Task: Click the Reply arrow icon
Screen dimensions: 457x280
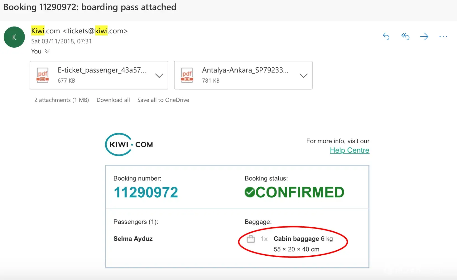Action: point(386,37)
